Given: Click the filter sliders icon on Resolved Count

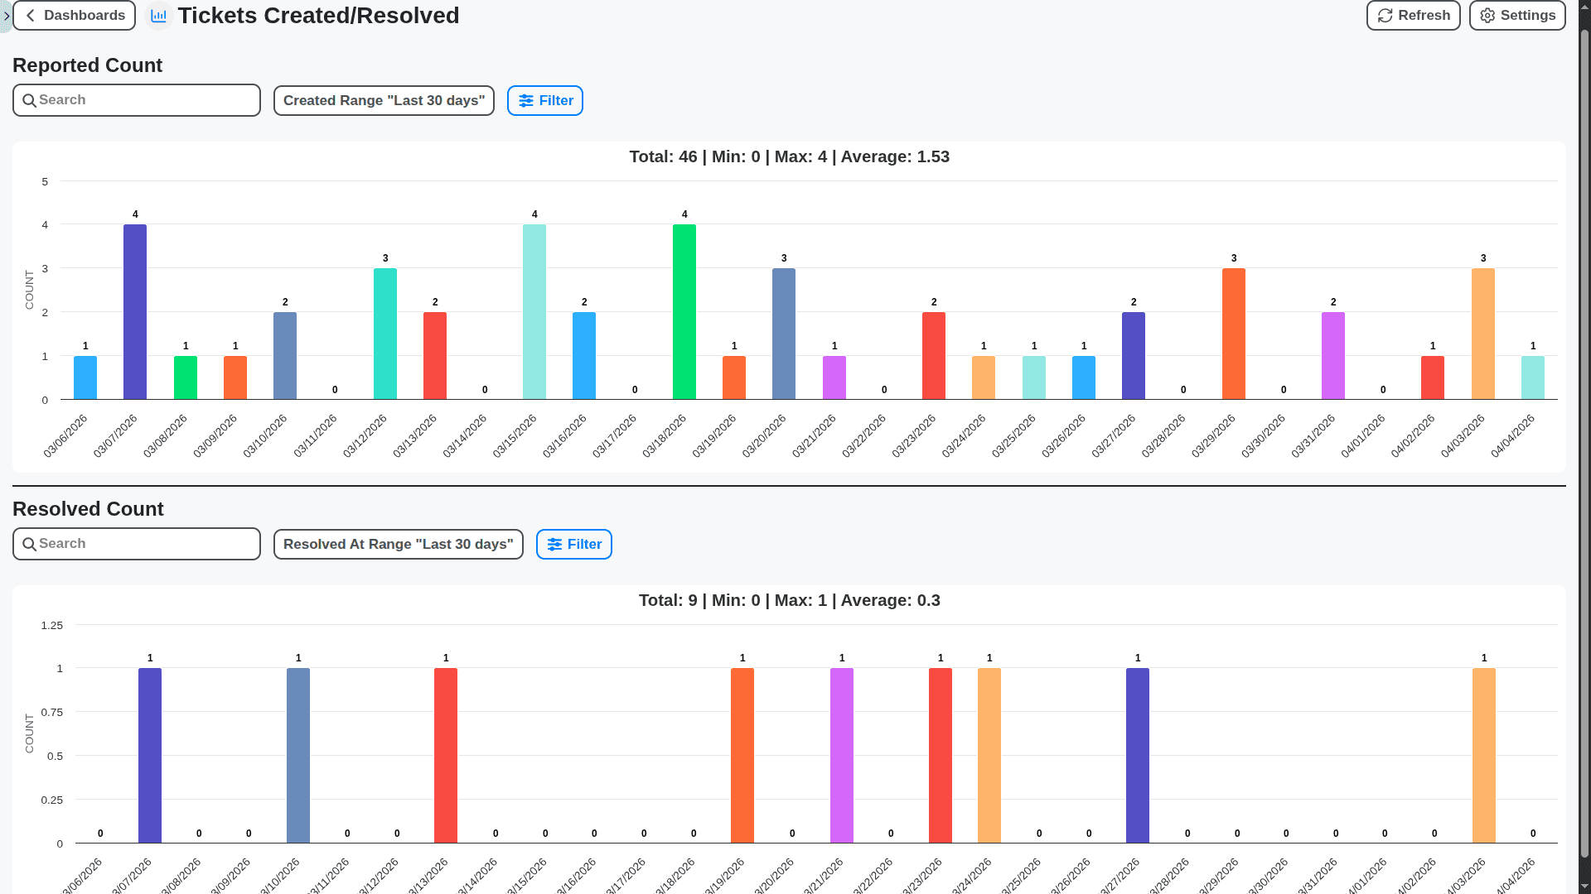Looking at the screenshot, I should [x=556, y=544].
